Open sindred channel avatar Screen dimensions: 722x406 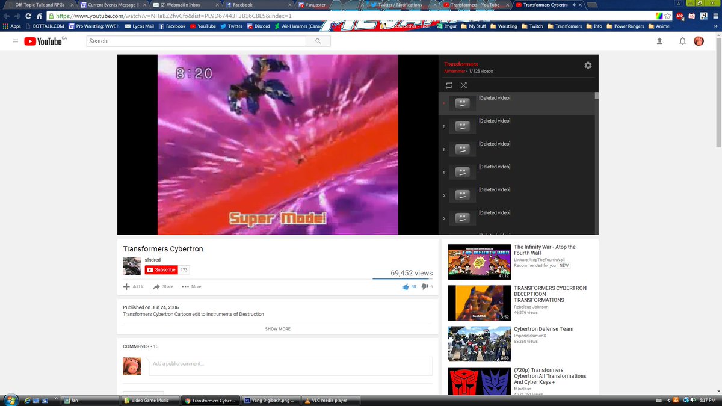pyautogui.click(x=132, y=266)
